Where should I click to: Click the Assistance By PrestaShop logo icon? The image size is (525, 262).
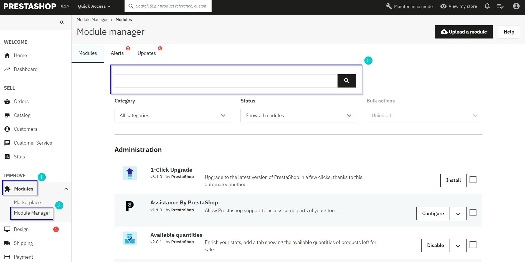click(130, 206)
